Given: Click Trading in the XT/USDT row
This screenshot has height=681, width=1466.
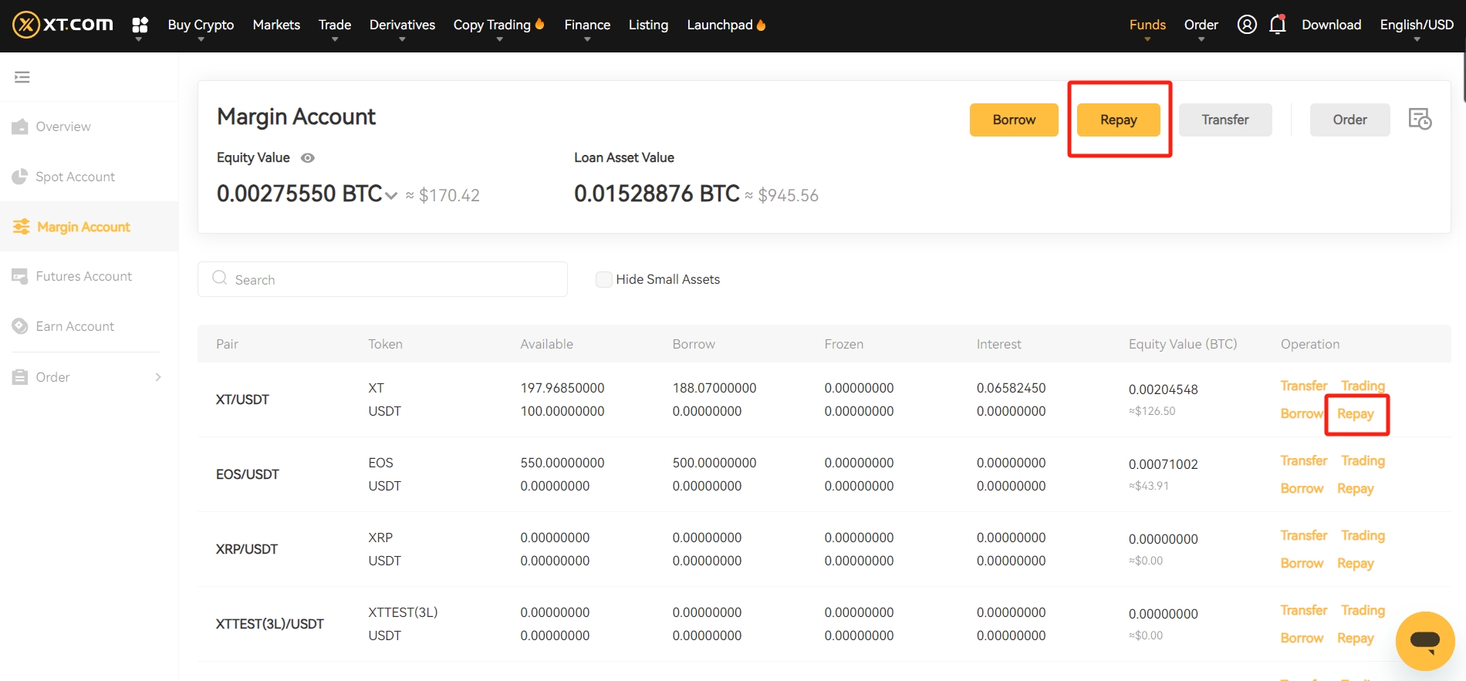Looking at the screenshot, I should (x=1363, y=386).
